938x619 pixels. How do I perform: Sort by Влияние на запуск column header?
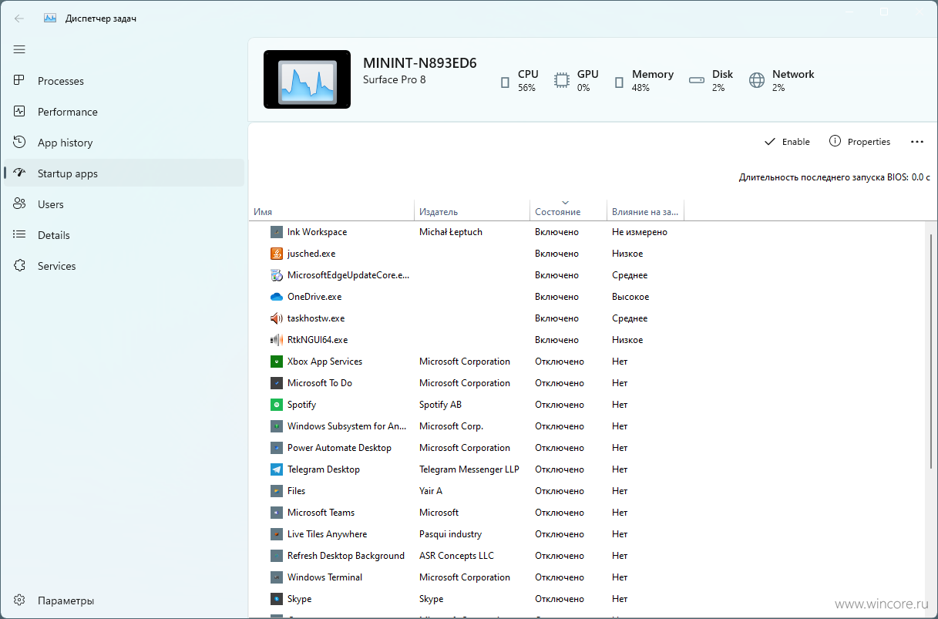(x=645, y=212)
